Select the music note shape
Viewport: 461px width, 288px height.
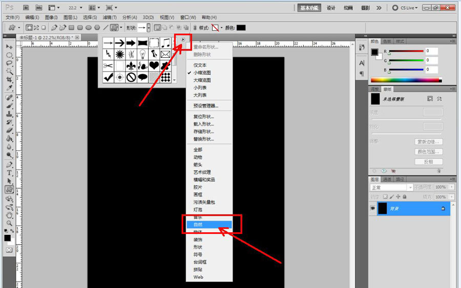click(x=165, y=43)
